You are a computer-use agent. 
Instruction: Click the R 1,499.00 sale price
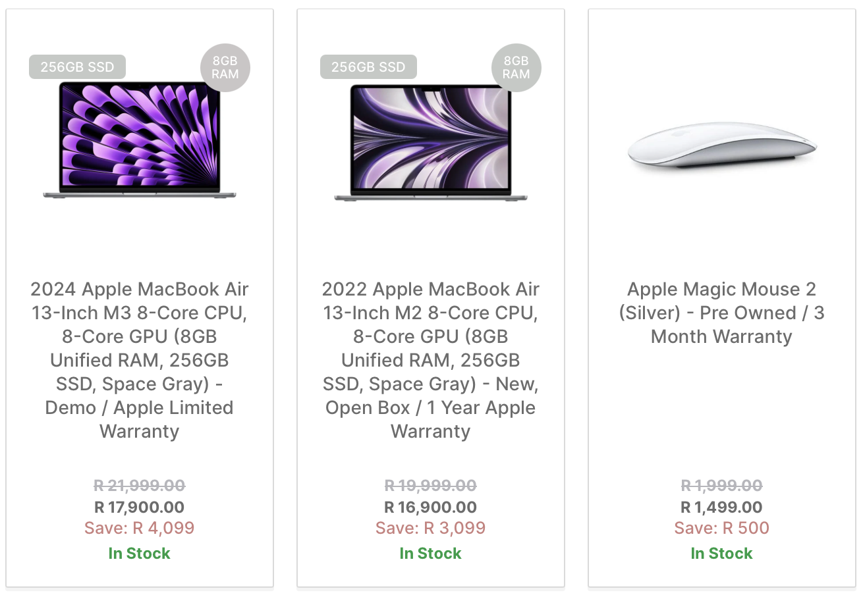(721, 507)
